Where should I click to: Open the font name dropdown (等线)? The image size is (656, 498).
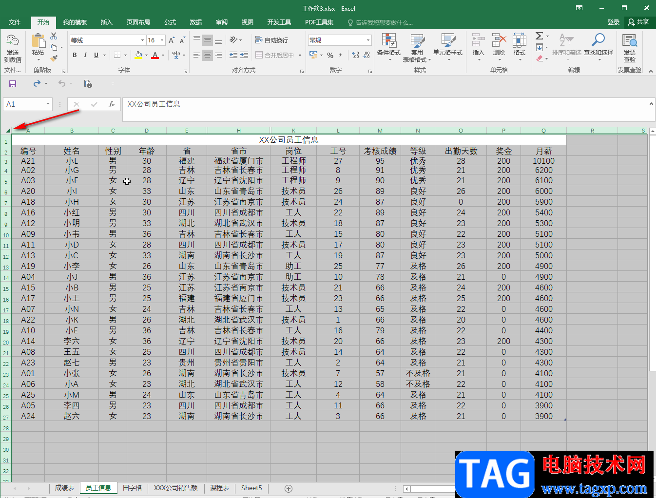142,40
